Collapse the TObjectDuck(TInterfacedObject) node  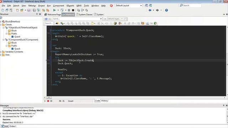coord(4,28)
